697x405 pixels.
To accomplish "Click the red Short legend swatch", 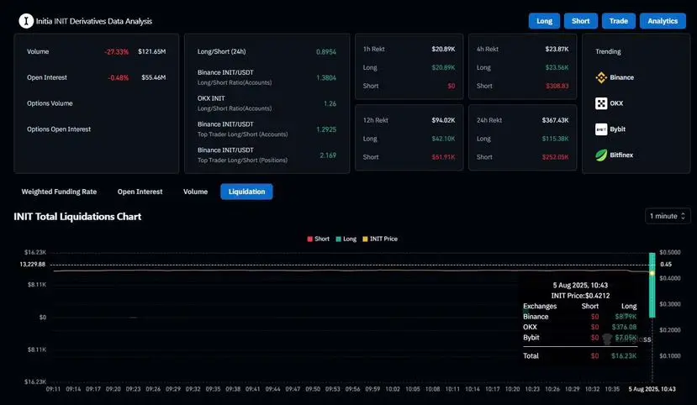I will (310, 239).
